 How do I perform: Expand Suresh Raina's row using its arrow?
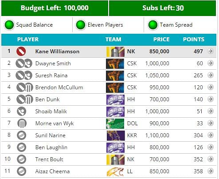click(210, 75)
